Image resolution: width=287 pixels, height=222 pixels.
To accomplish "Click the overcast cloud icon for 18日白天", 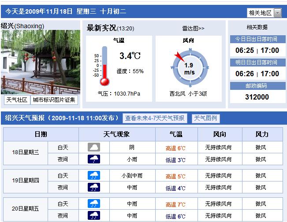I will point(94,147).
